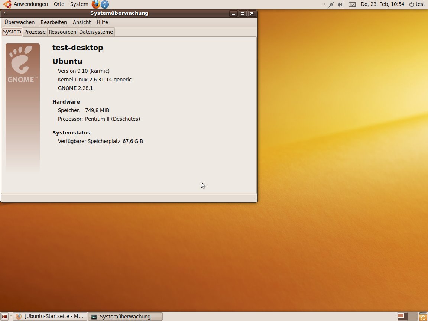Screen dimensions: 428x321
Task: Select the System tab
Action: point(12,32)
